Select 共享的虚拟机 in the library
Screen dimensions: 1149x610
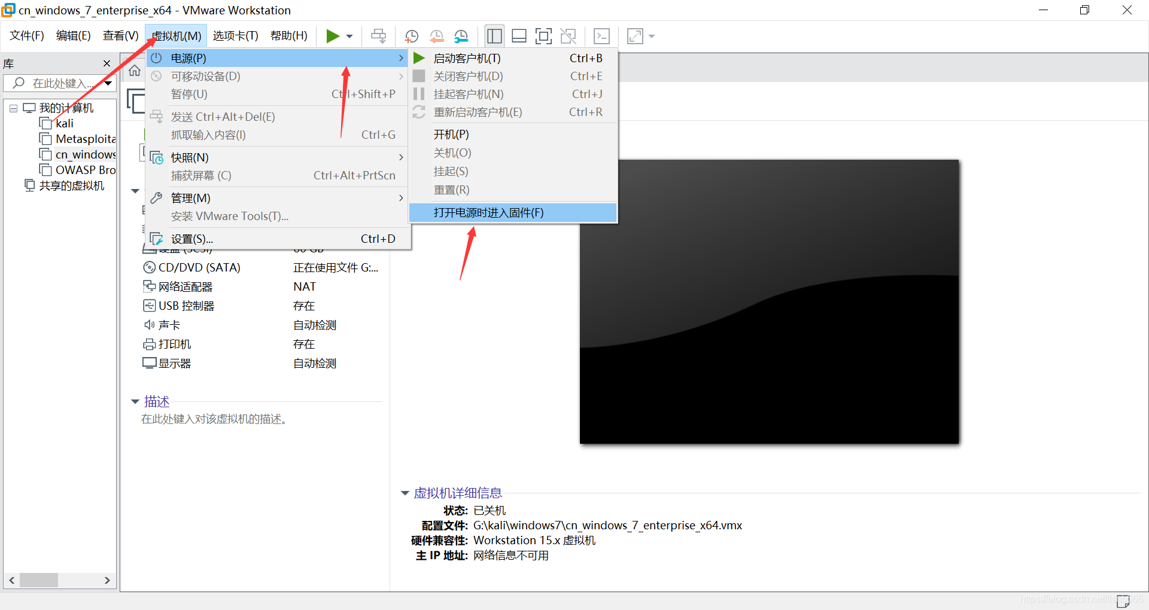[65, 185]
